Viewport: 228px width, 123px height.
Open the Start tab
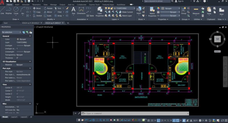pyautogui.click(x=5, y=23)
